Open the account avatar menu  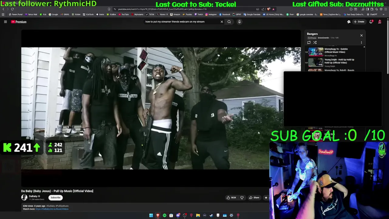tap(380, 22)
